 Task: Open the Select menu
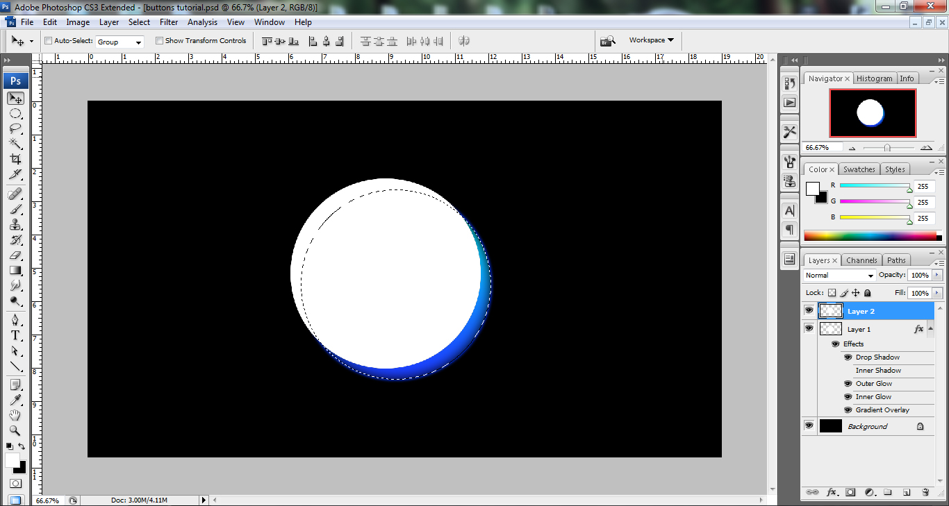click(139, 22)
